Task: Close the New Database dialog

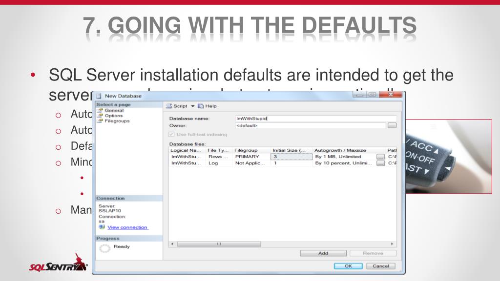Action: tap(391, 95)
